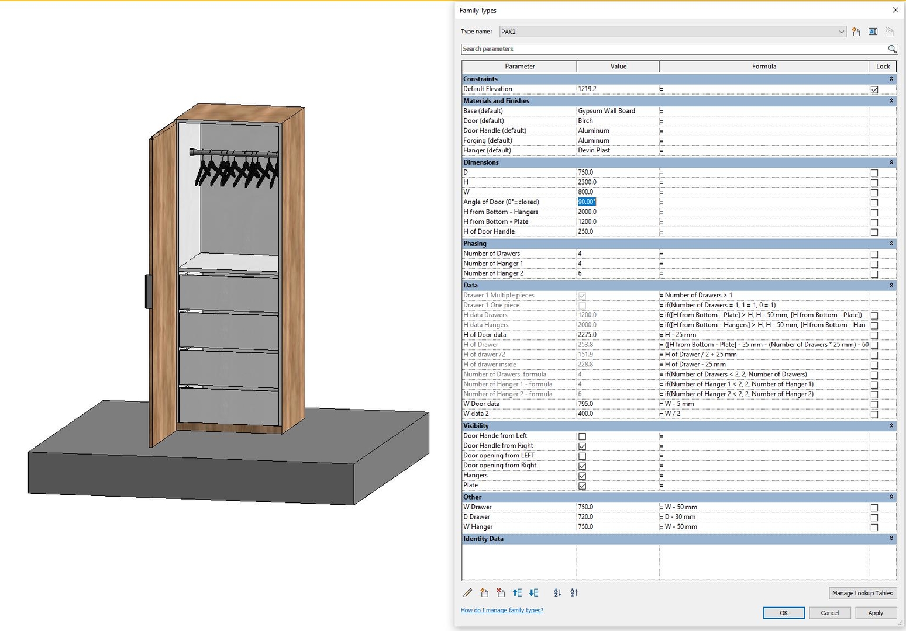Click the search magnifier icon
Viewport: 906px width, 631px height.
click(892, 49)
